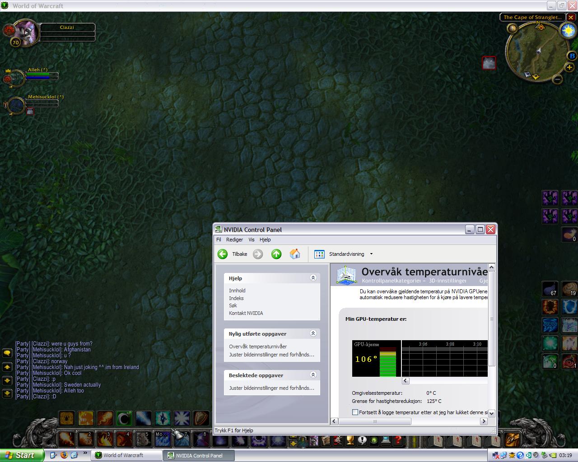The width and height of the screenshot is (578, 462).
Task: Open the Rediger menu
Action: click(234, 240)
